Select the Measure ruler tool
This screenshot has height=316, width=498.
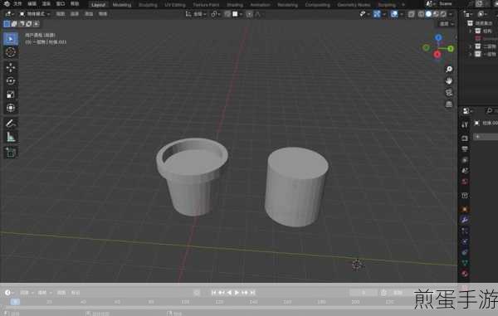click(11, 137)
